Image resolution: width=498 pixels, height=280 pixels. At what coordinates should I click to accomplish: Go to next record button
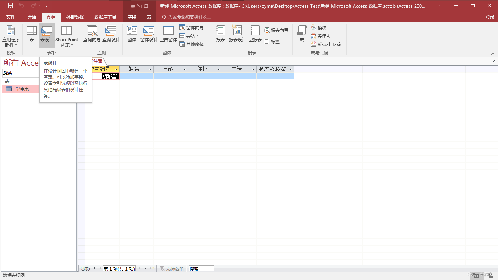click(x=140, y=268)
